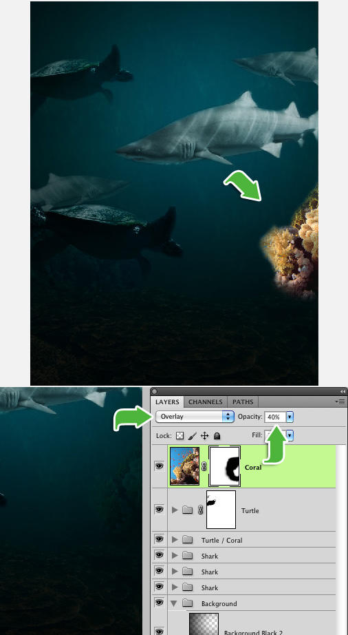Image resolution: width=348 pixels, height=635 pixels.
Task: Select the Coral layer image thumbnail
Action: tap(185, 466)
